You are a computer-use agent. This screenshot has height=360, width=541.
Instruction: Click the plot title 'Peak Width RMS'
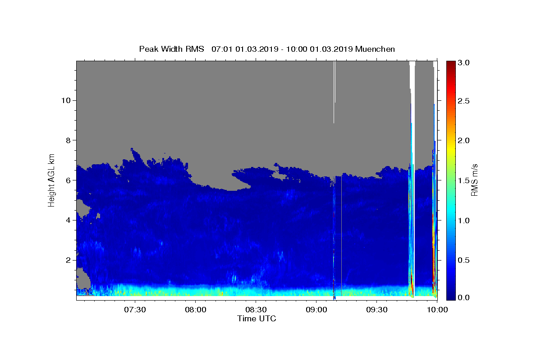(171, 49)
